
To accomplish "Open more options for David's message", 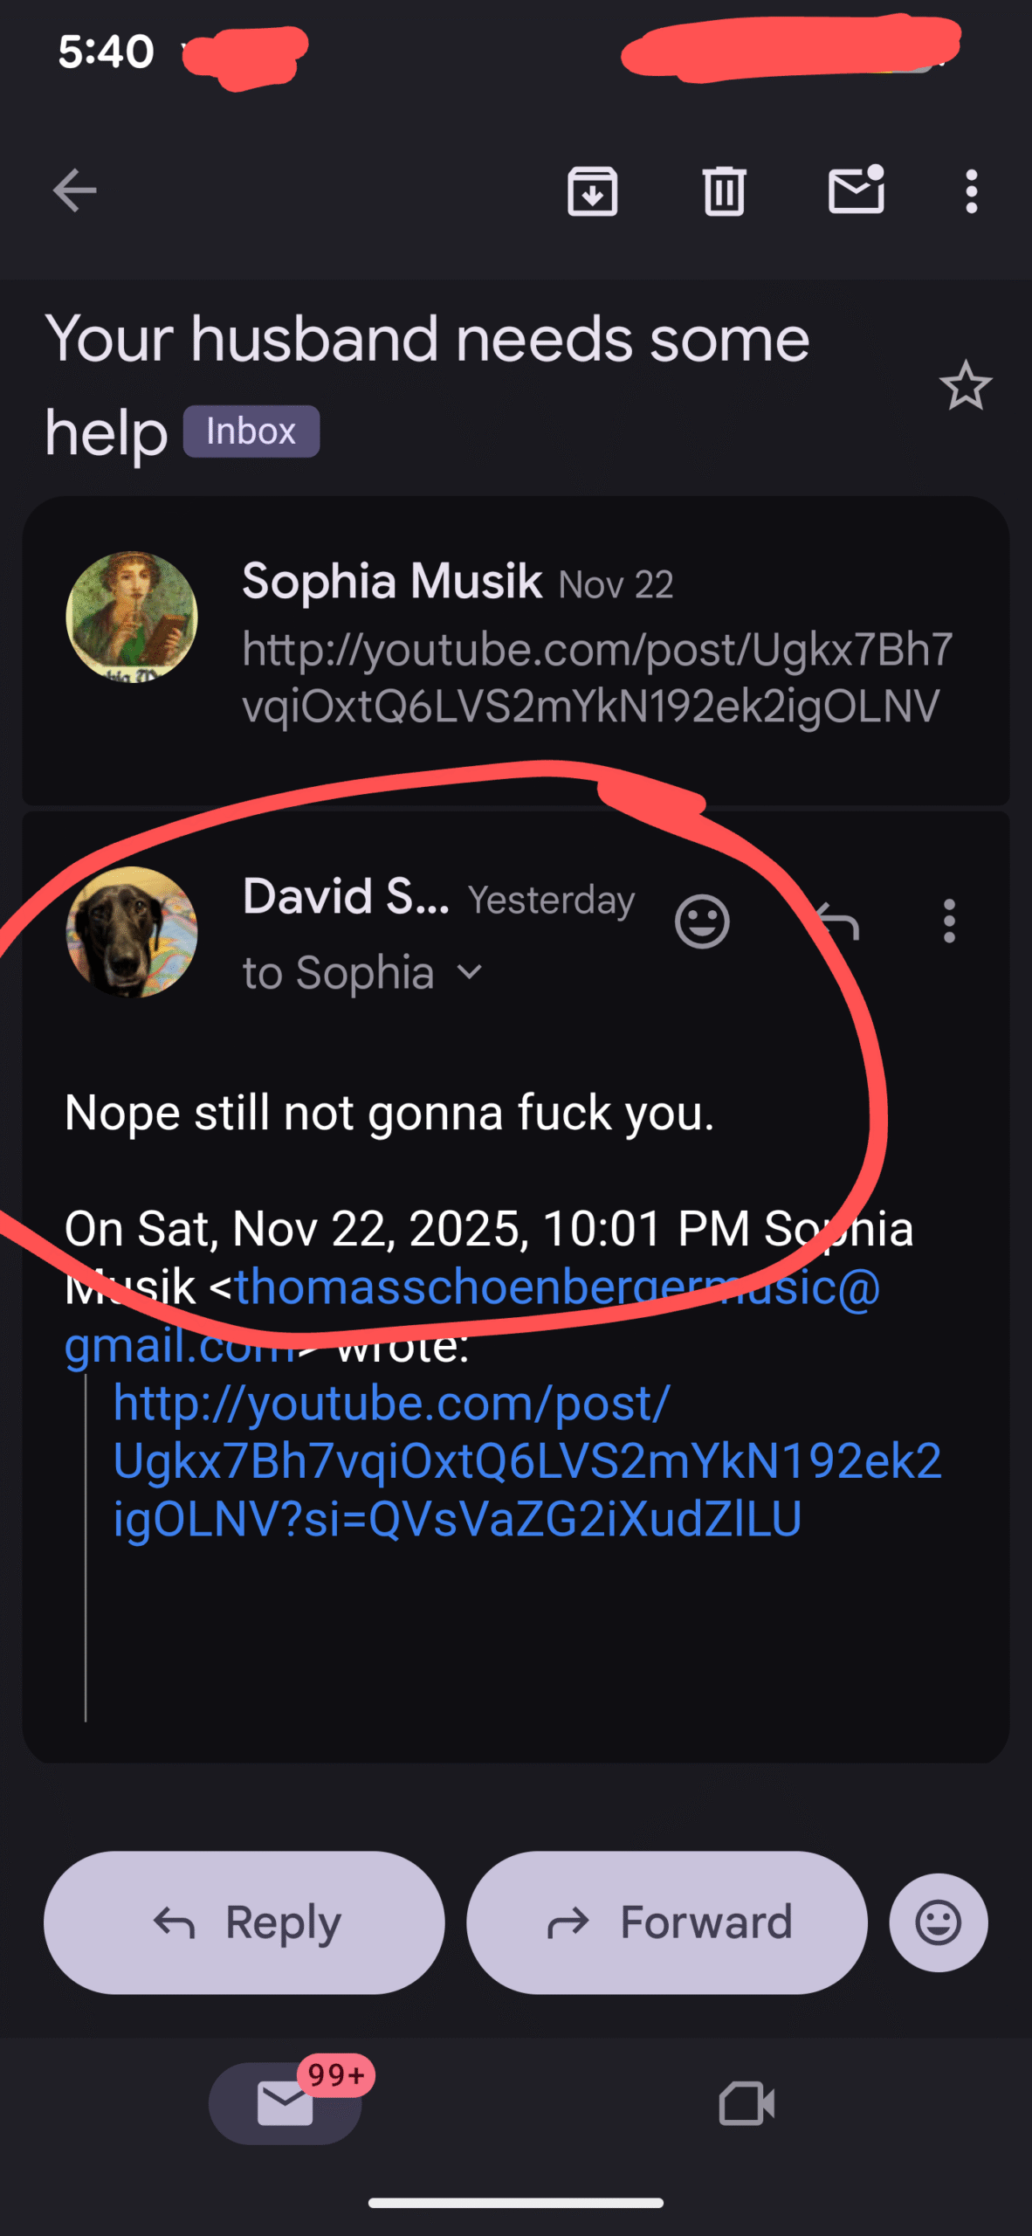I will coord(949,921).
